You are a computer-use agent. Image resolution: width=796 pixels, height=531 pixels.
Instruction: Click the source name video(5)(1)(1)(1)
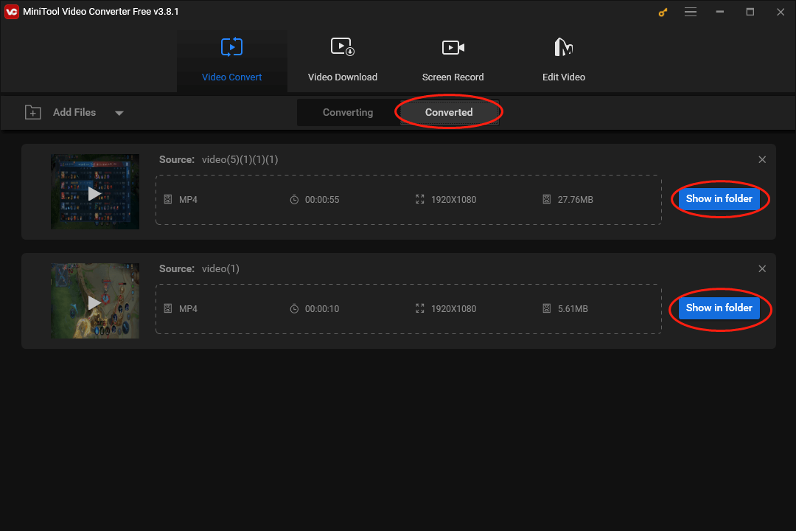[x=240, y=159]
